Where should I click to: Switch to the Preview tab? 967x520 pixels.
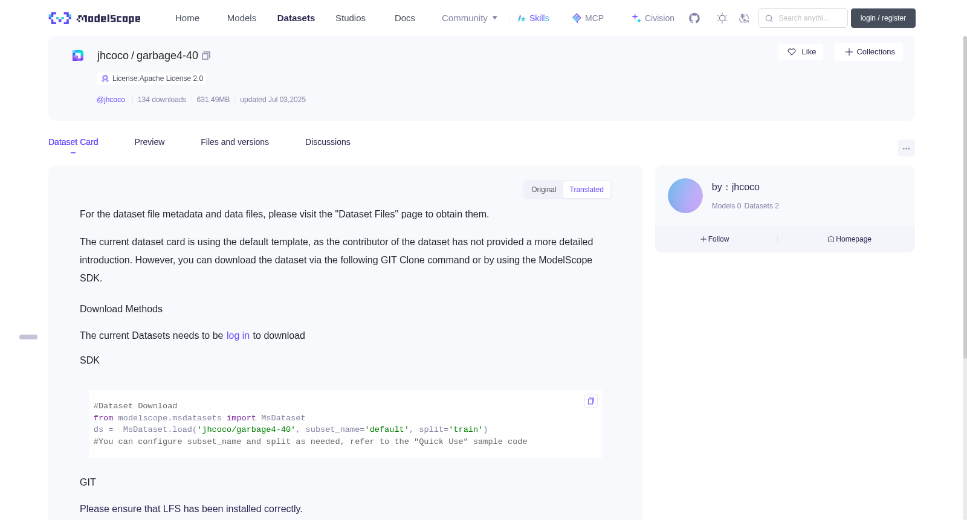(x=149, y=142)
